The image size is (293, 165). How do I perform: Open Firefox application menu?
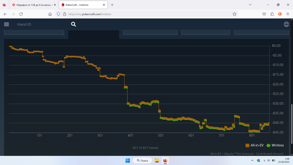click(x=288, y=14)
